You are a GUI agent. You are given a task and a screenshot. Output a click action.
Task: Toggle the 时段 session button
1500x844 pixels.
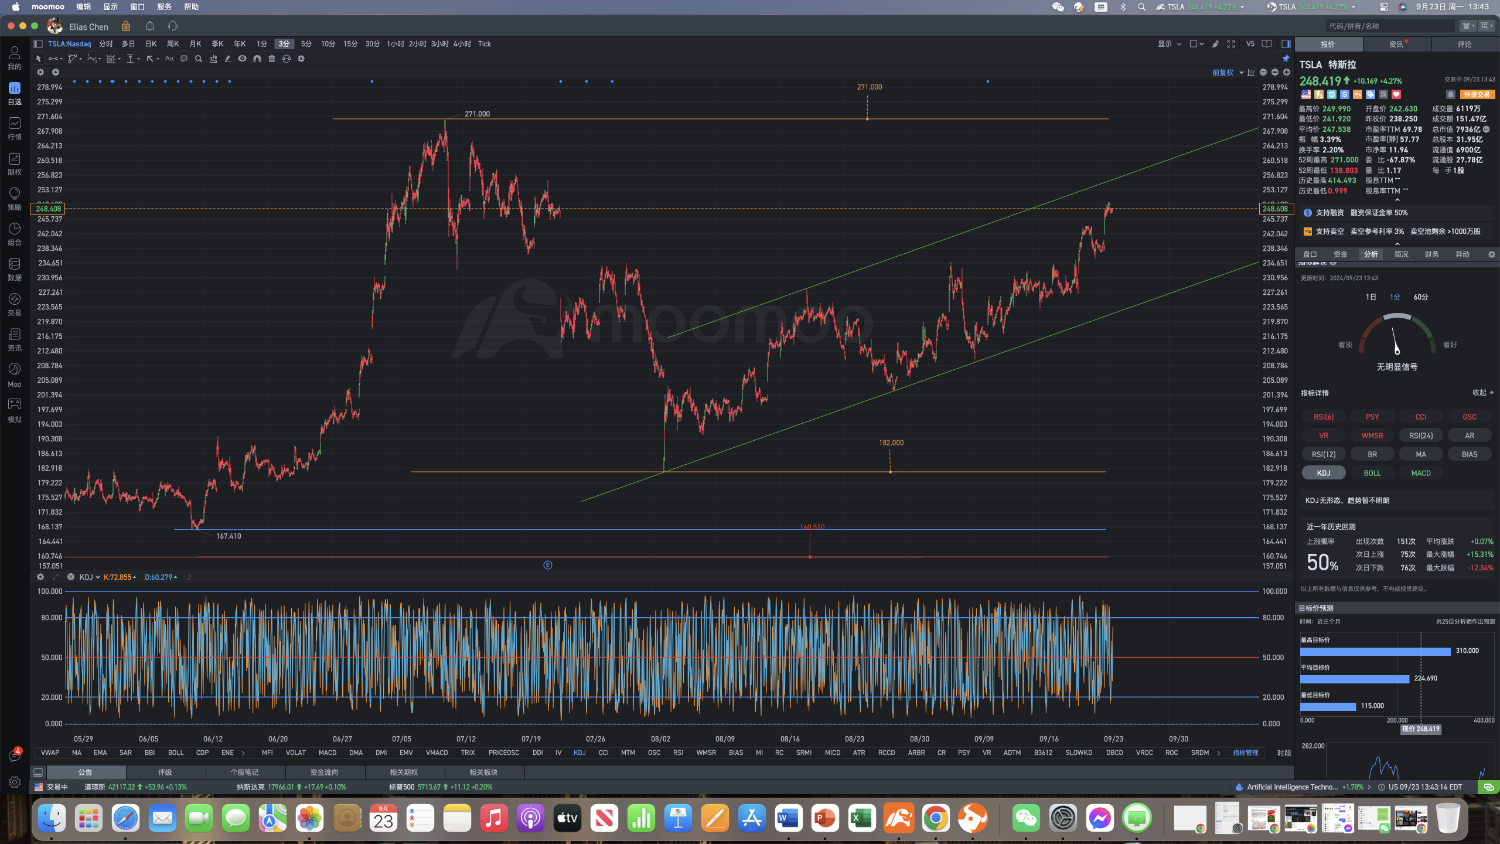coord(1284,753)
